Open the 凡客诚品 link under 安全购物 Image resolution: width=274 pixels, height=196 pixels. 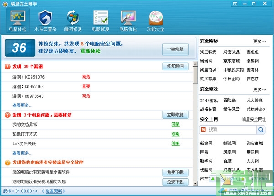click(232, 52)
